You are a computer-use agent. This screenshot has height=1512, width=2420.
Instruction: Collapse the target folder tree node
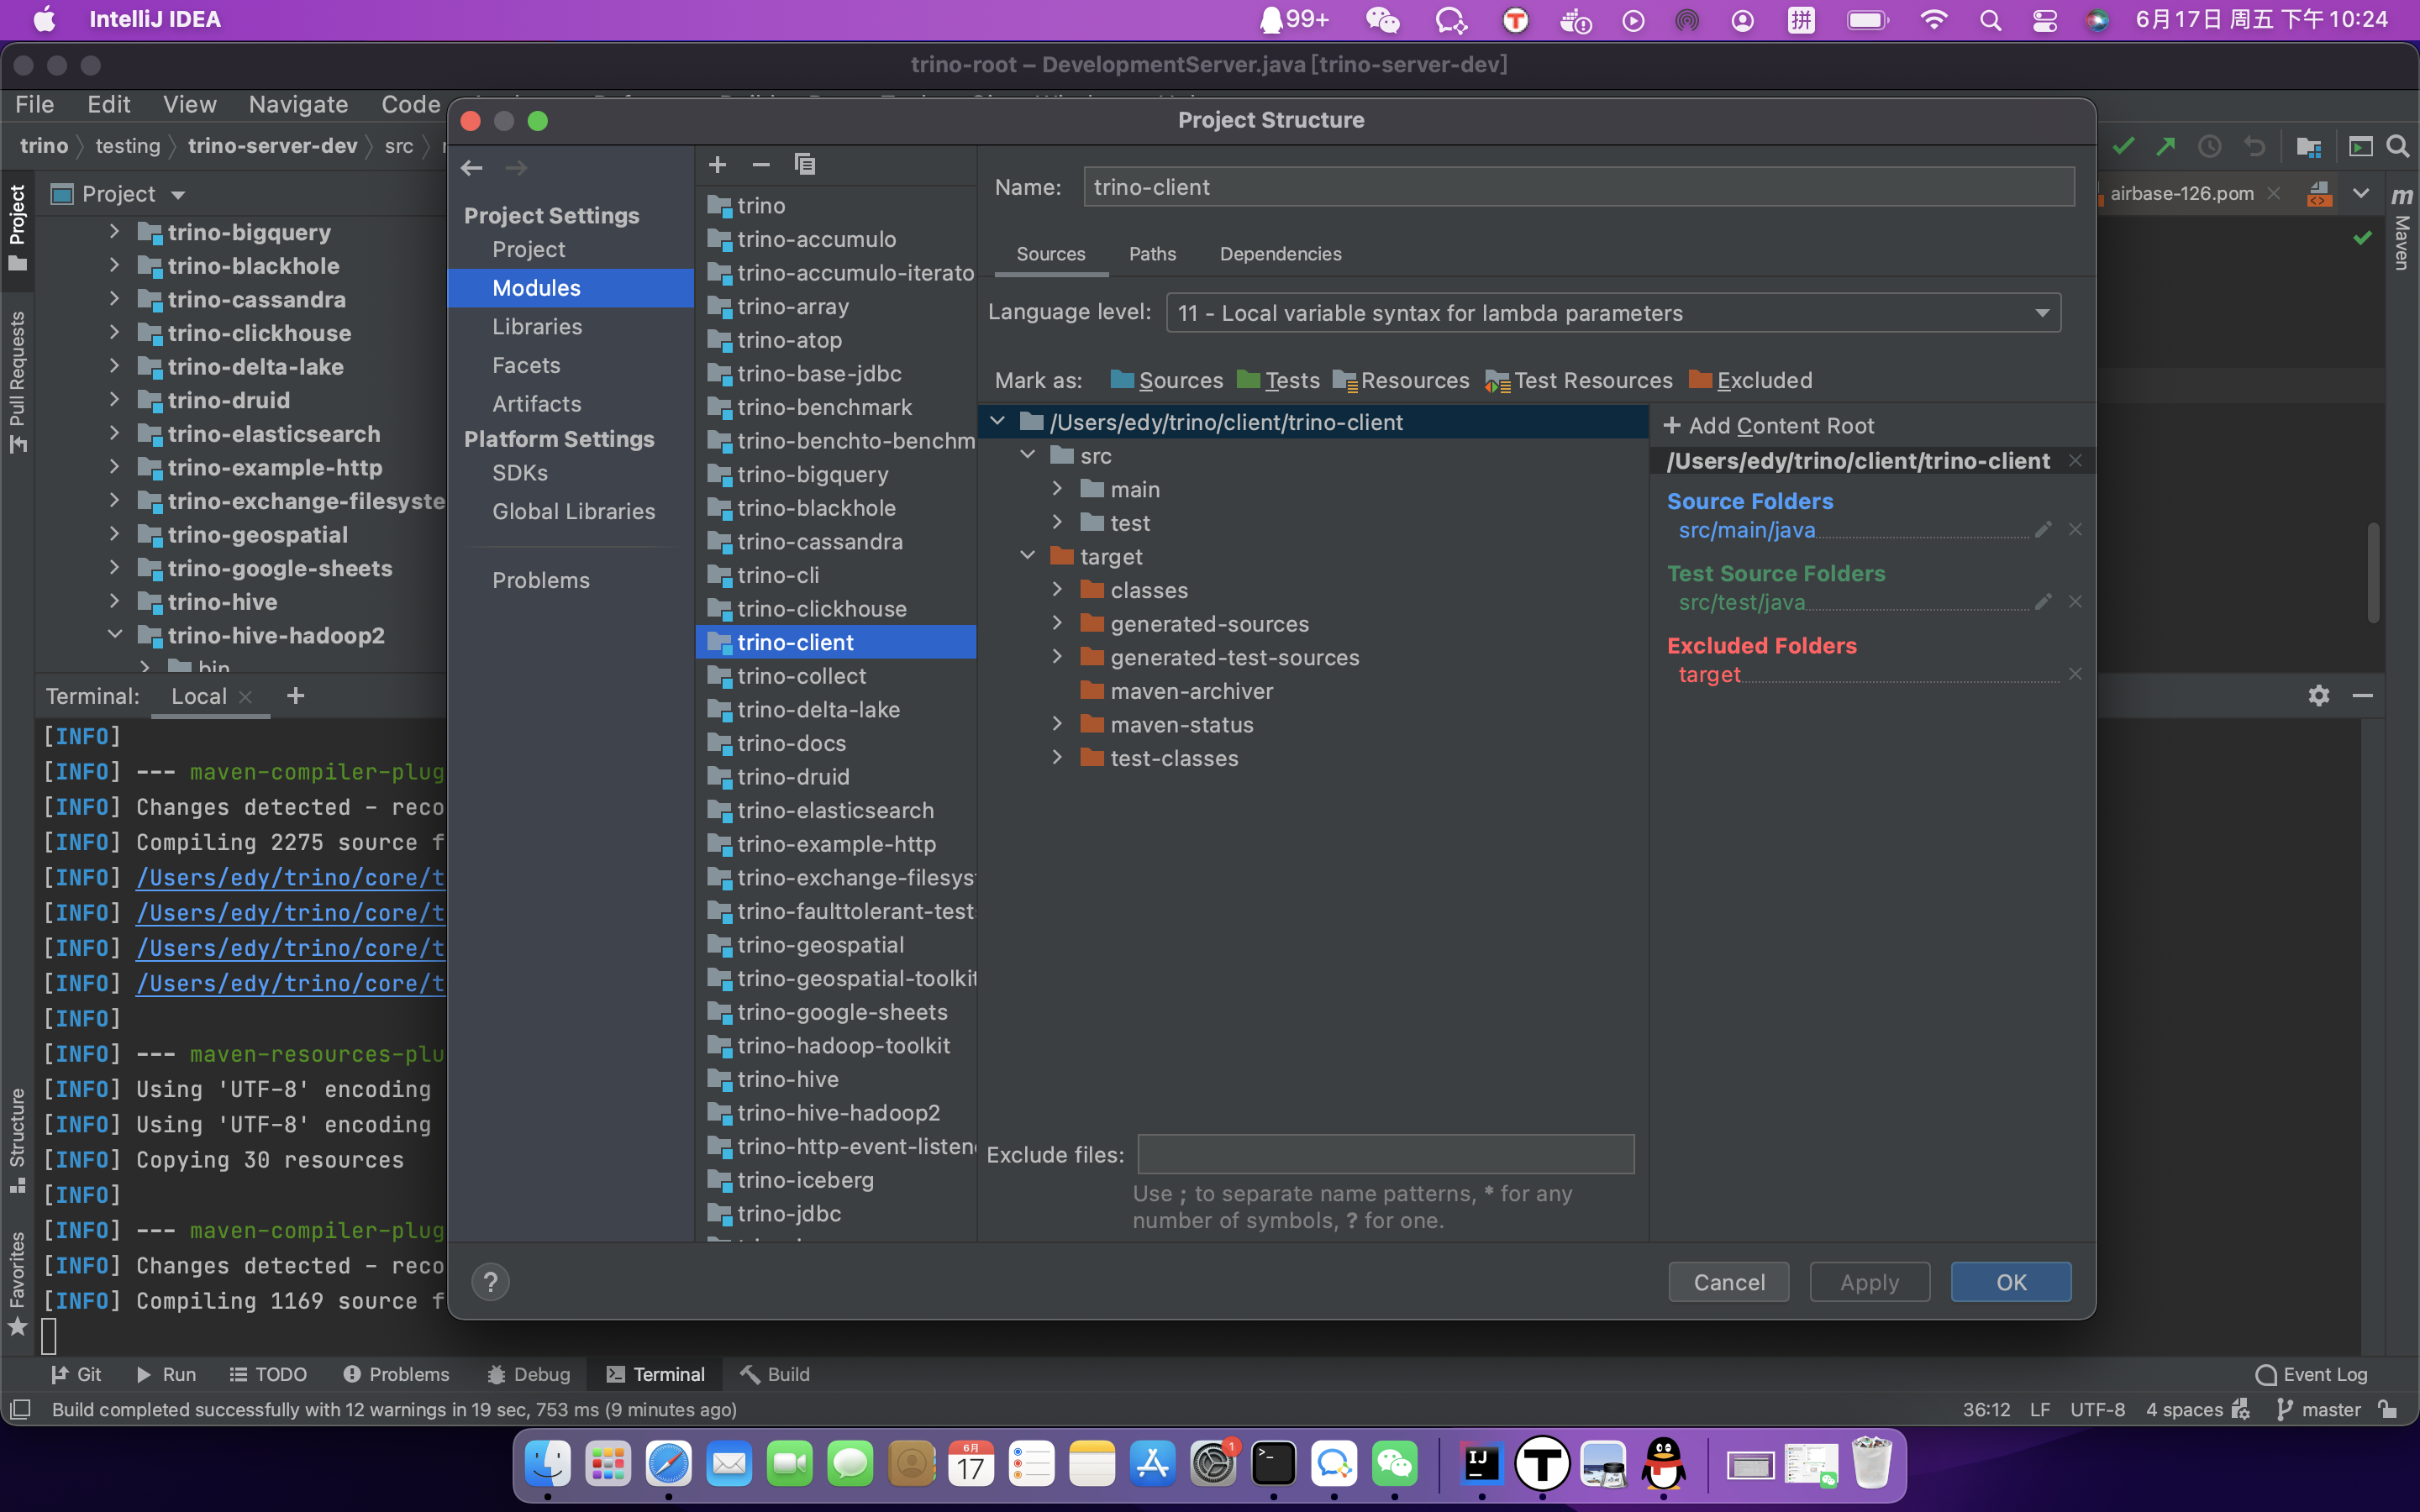[x=1028, y=556]
